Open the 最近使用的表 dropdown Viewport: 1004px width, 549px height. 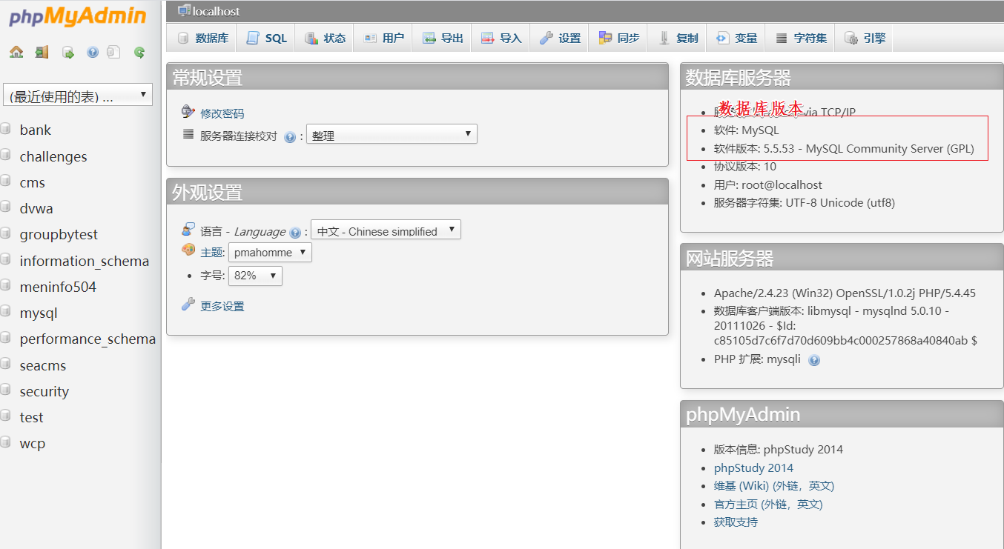(78, 96)
